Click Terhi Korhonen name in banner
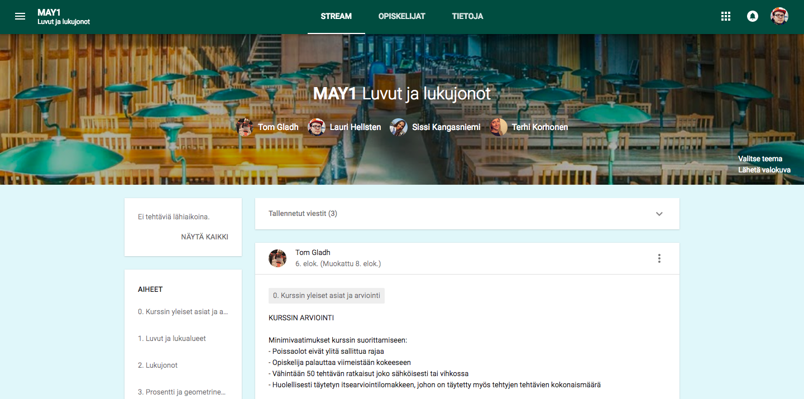The height and width of the screenshot is (399, 804). 540,127
